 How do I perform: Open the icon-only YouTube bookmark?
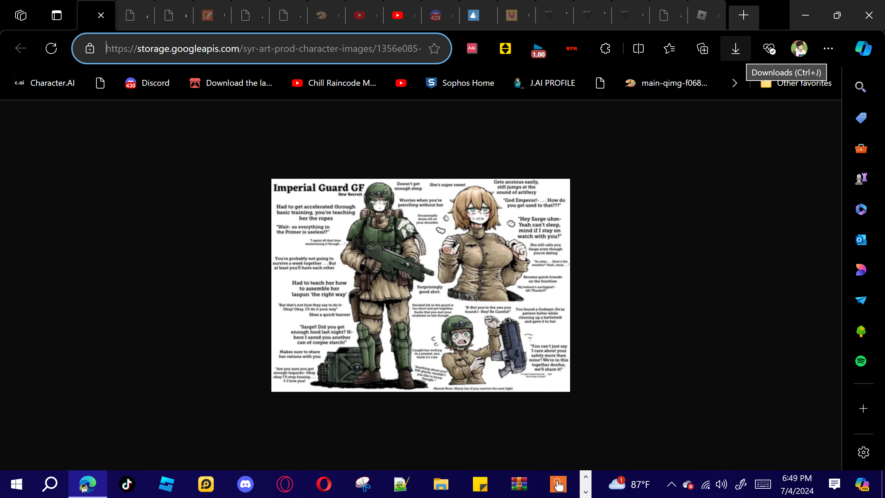401,83
